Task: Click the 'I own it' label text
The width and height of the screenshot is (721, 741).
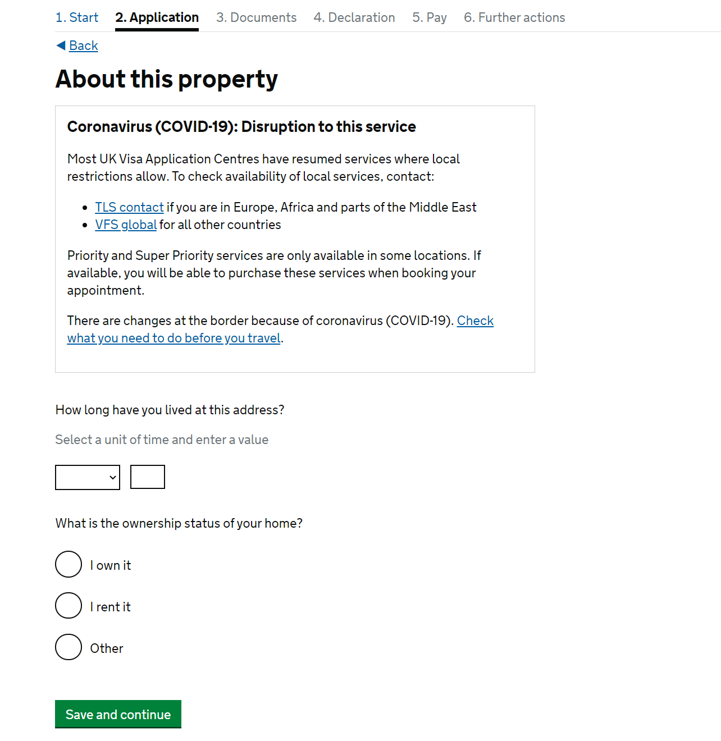Action: point(111,565)
